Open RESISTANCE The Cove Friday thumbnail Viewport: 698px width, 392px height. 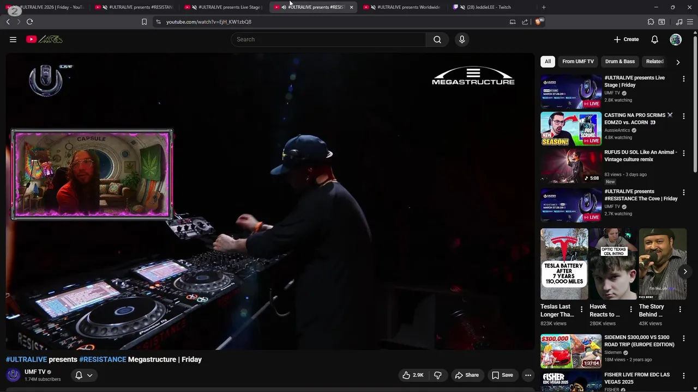(x=571, y=205)
